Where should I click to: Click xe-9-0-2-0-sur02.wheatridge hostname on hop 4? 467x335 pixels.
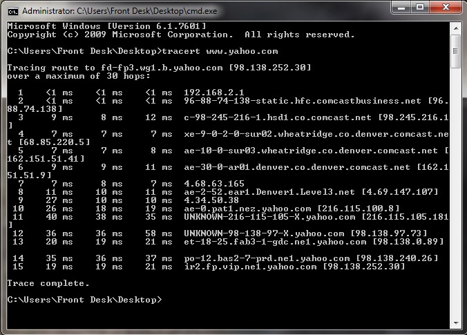pos(316,134)
